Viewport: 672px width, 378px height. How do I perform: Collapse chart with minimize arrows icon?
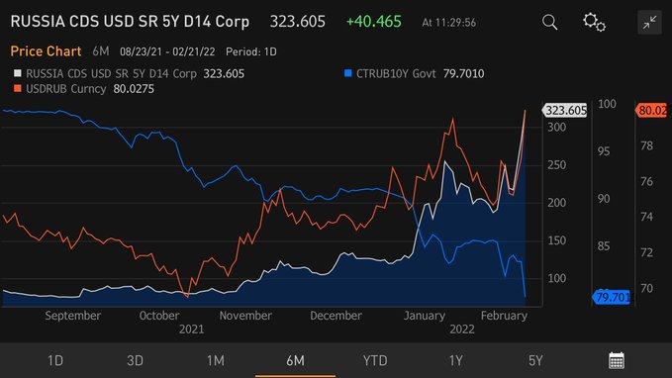pyautogui.click(x=649, y=23)
